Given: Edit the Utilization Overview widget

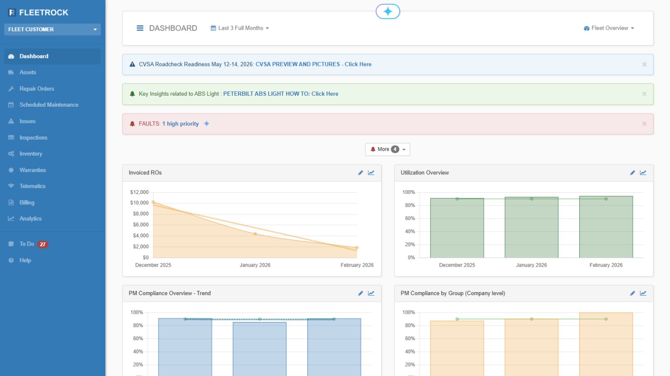Looking at the screenshot, I should point(633,173).
